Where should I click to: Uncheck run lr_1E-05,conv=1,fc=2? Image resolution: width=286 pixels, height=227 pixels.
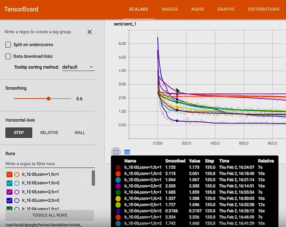tap(9, 183)
